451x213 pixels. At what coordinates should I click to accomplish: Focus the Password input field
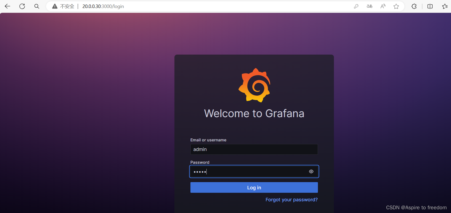254,171
